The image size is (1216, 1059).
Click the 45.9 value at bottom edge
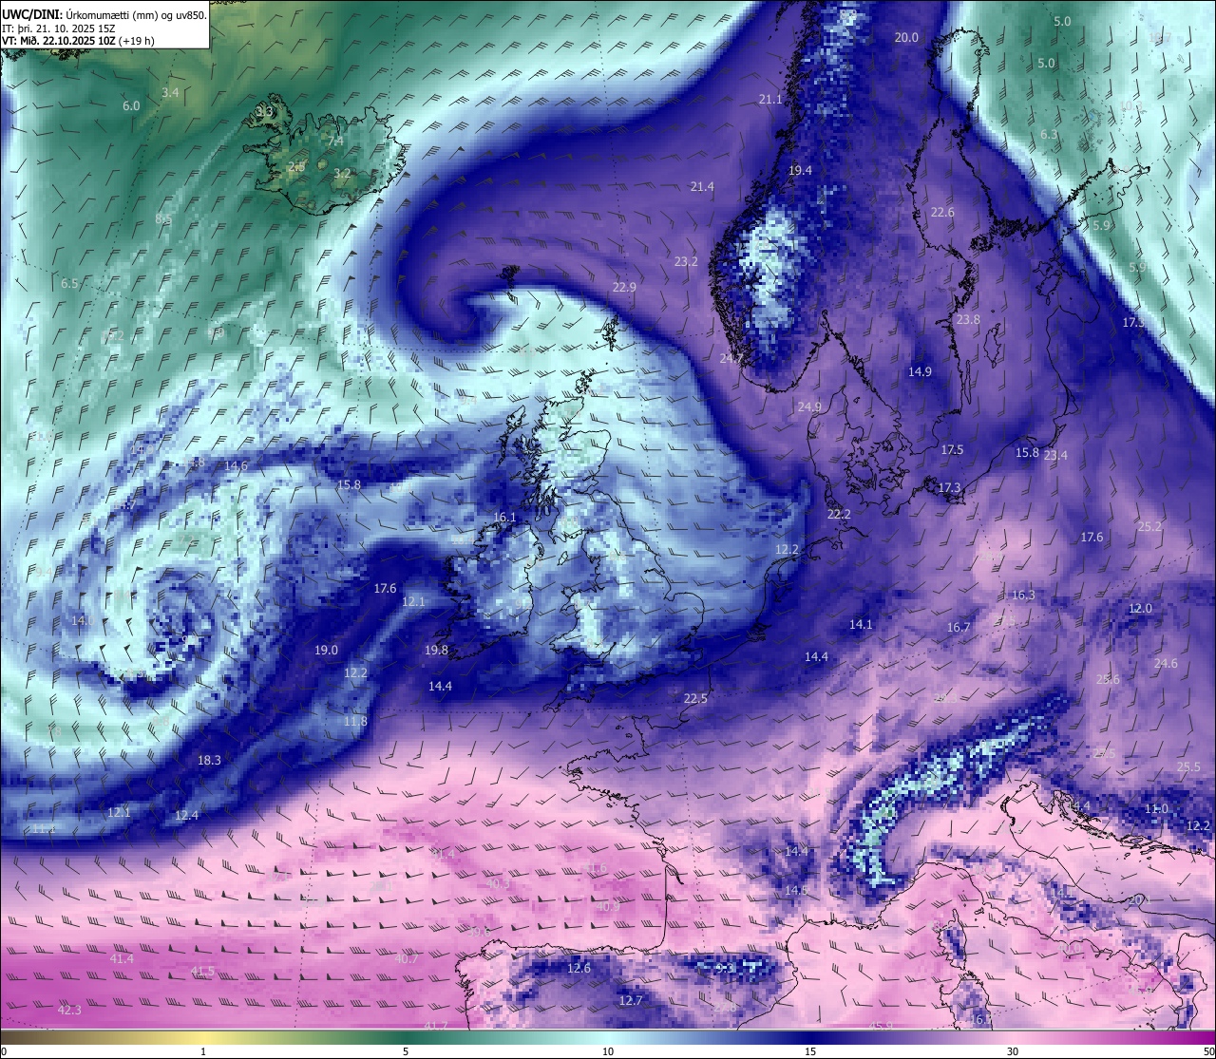pyautogui.click(x=881, y=1027)
